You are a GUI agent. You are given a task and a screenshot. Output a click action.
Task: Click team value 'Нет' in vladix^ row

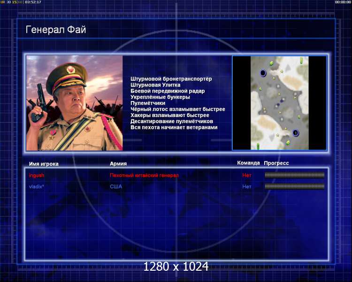point(247,187)
